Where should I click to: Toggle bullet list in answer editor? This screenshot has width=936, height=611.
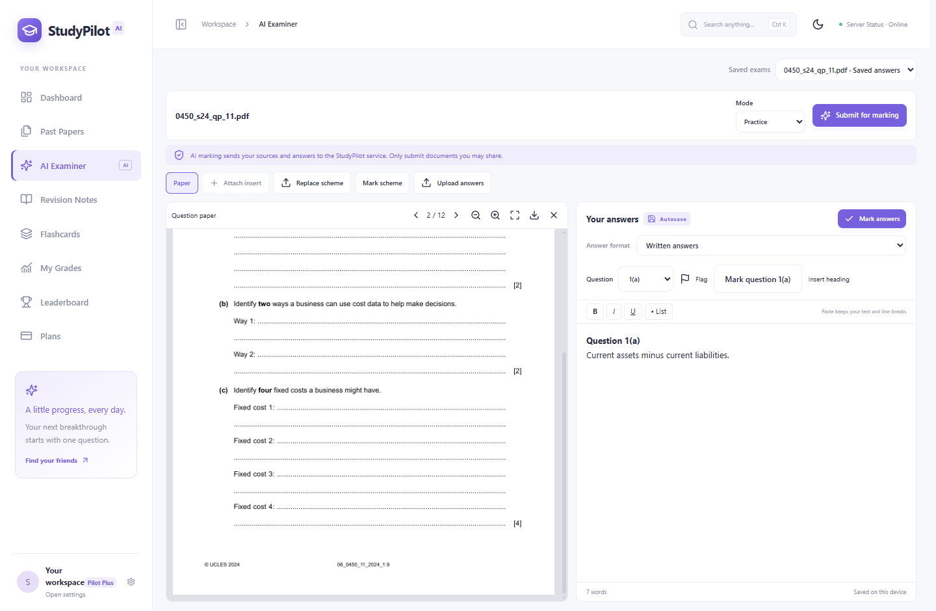pyautogui.click(x=658, y=311)
